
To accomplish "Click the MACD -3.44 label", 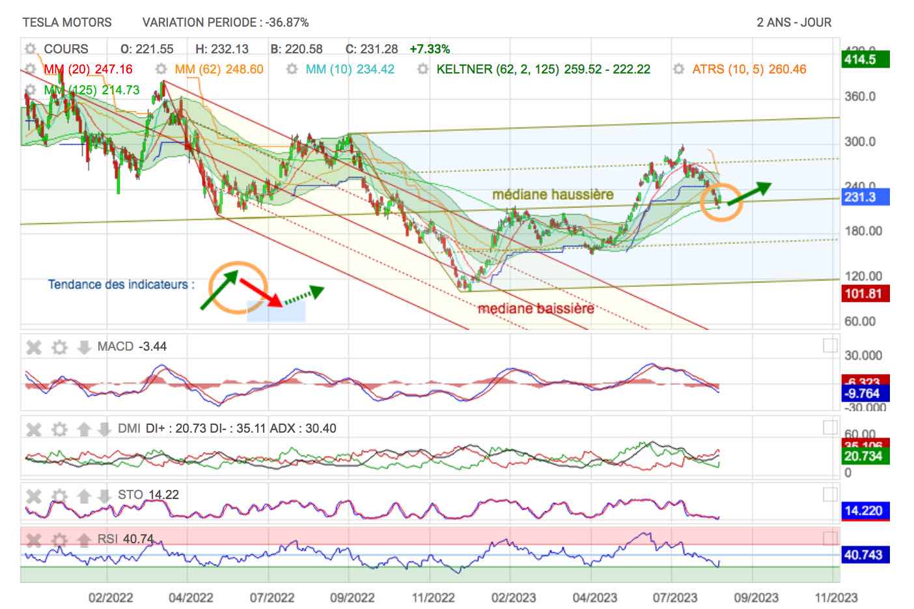I will 132,347.
